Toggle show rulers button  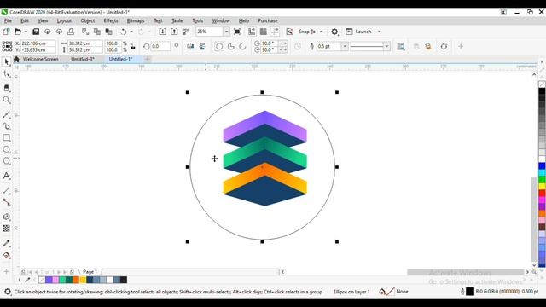pyautogui.click(x=252, y=32)
